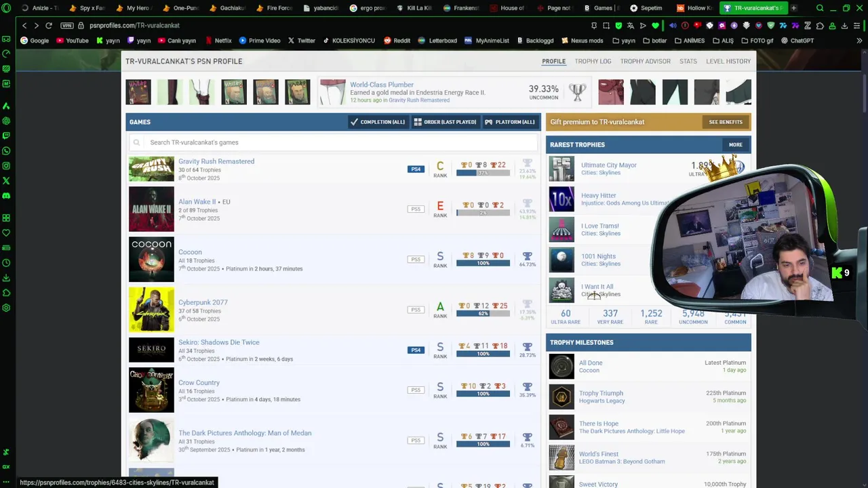The image size is (868, 488).
Task: Switch to the Trophy Advisor tab
Action: (645, 61)
